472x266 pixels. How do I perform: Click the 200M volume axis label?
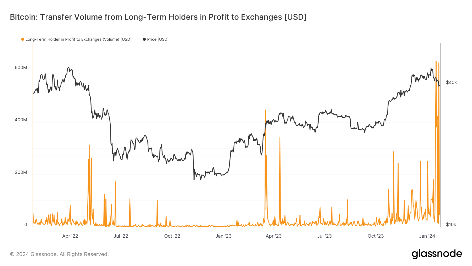pyautogui.click(x=21, y=172)
